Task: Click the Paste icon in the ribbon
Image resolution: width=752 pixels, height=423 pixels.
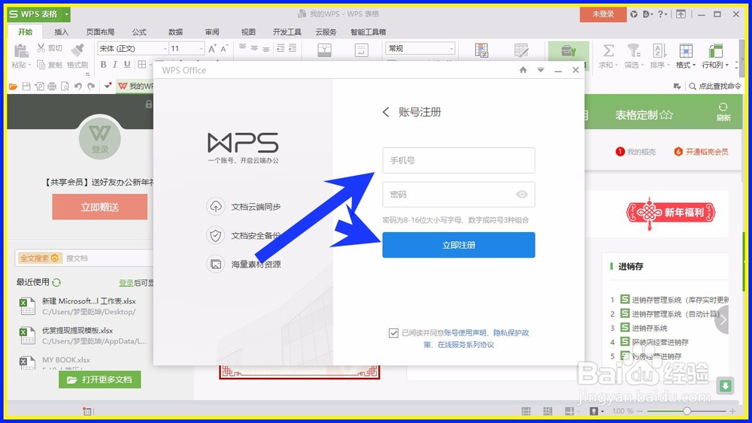Action: tap(20, 50)
